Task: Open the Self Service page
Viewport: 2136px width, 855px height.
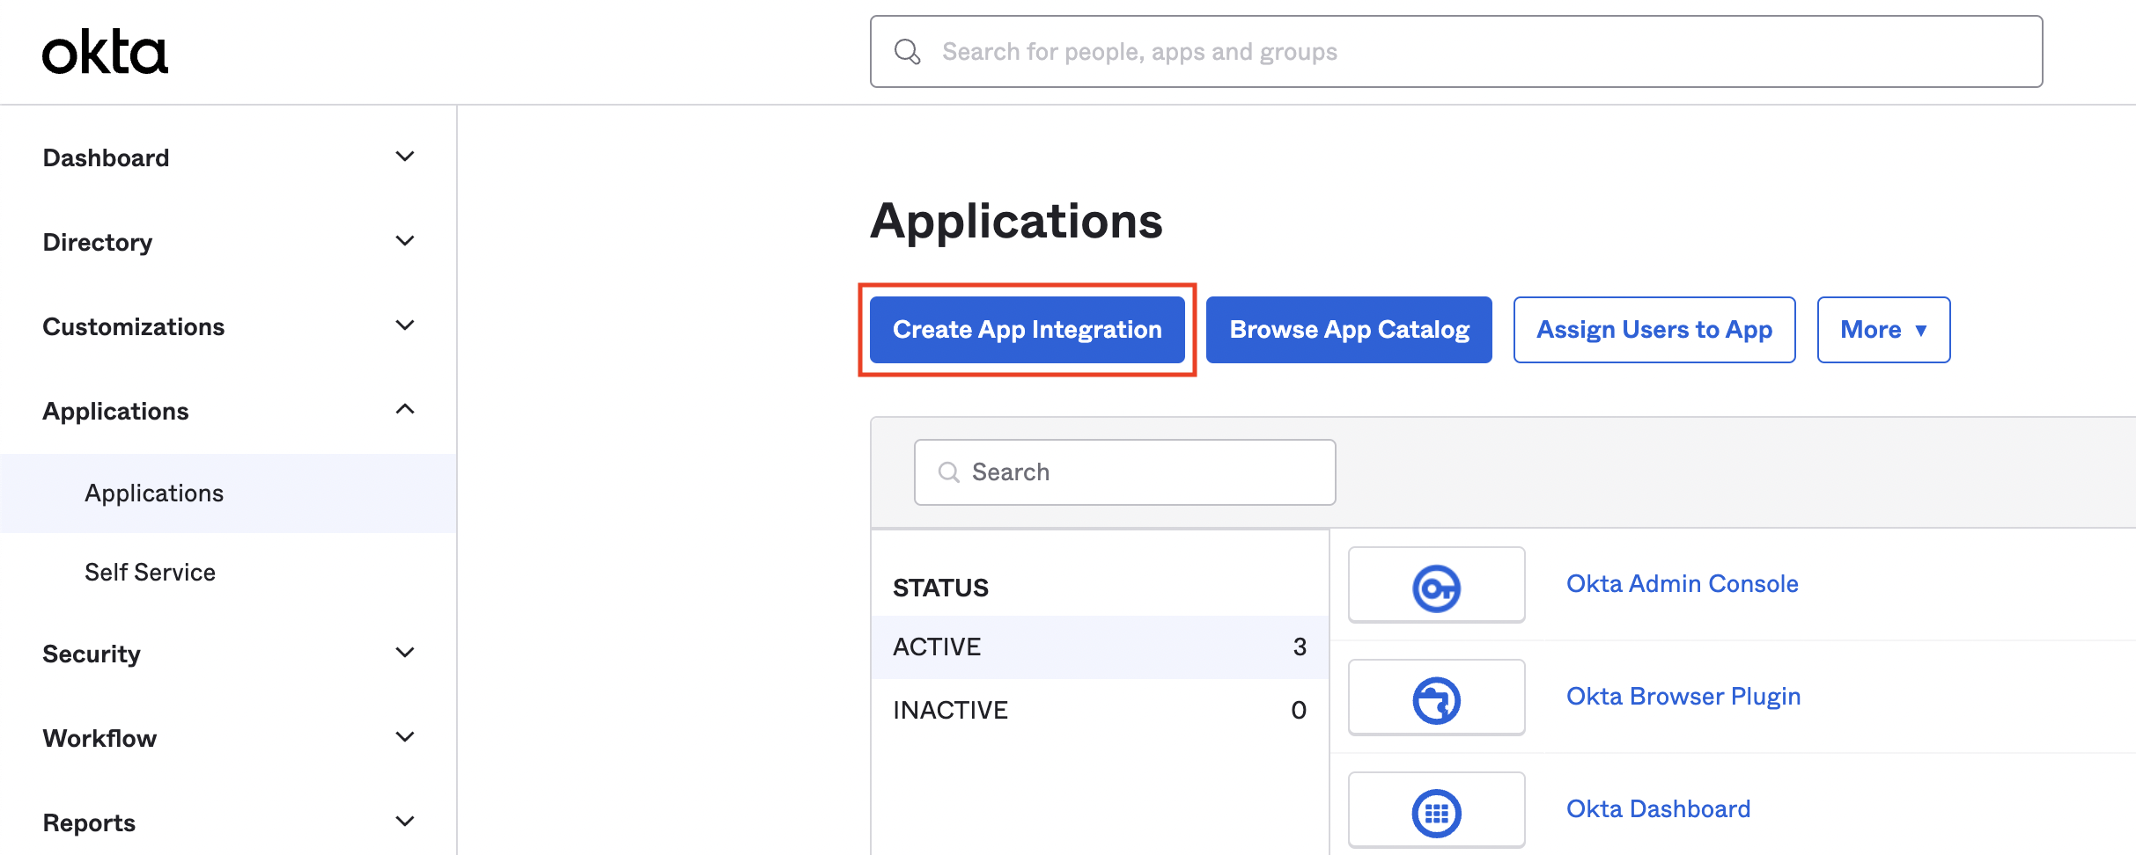Action: tap(150, 572)
